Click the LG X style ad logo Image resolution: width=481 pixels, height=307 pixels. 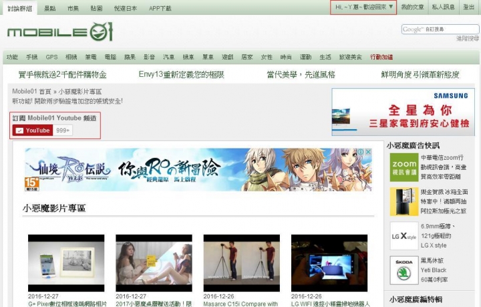404,236
